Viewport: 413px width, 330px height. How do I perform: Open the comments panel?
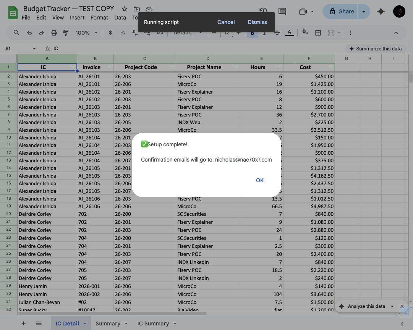282,12
